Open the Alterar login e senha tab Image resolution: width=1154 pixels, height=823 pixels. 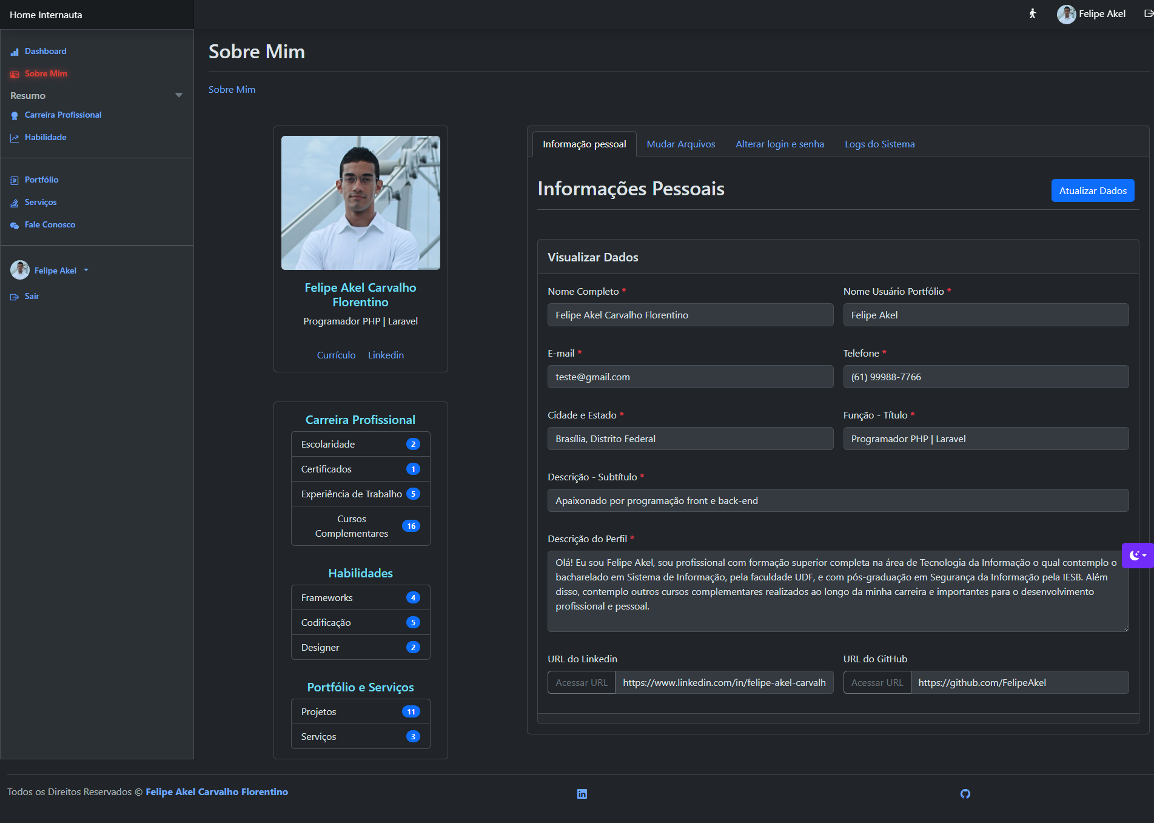pyautogui.click(x=779, y=144)
